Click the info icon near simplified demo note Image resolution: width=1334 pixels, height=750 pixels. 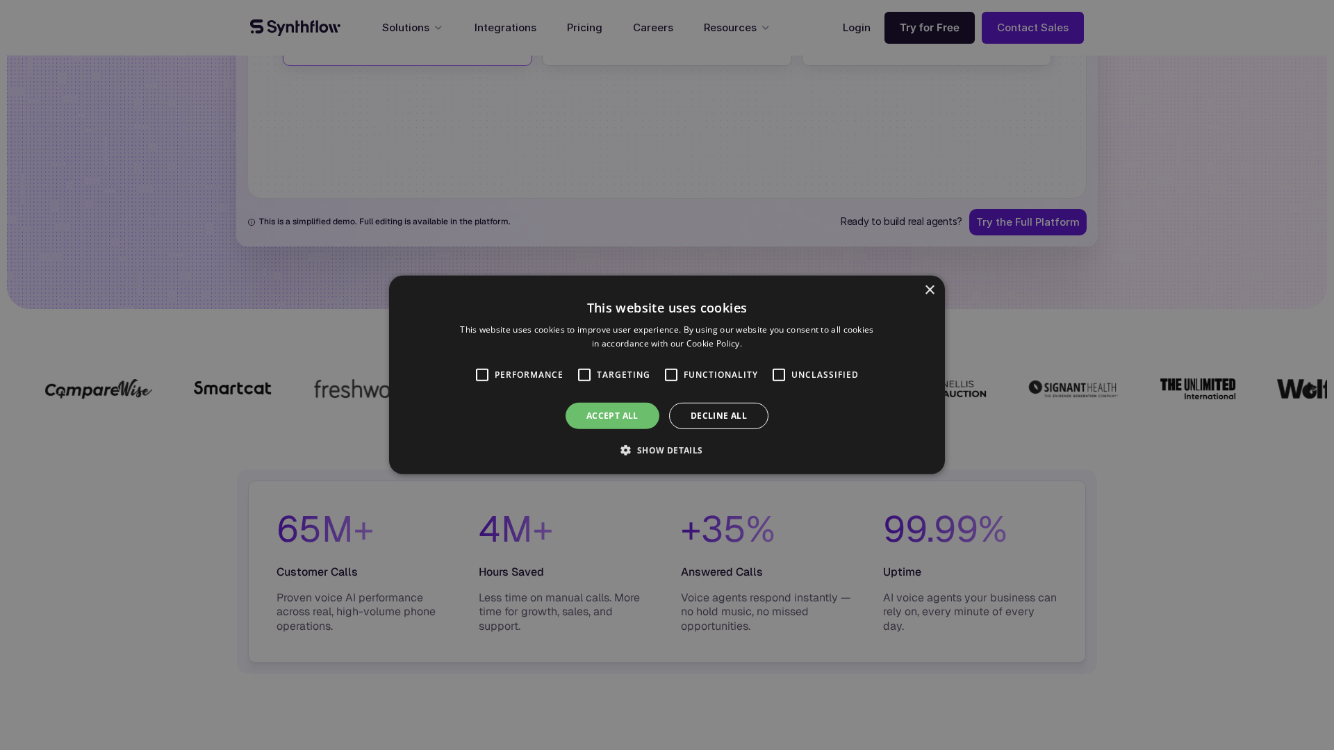pos(252,222)
